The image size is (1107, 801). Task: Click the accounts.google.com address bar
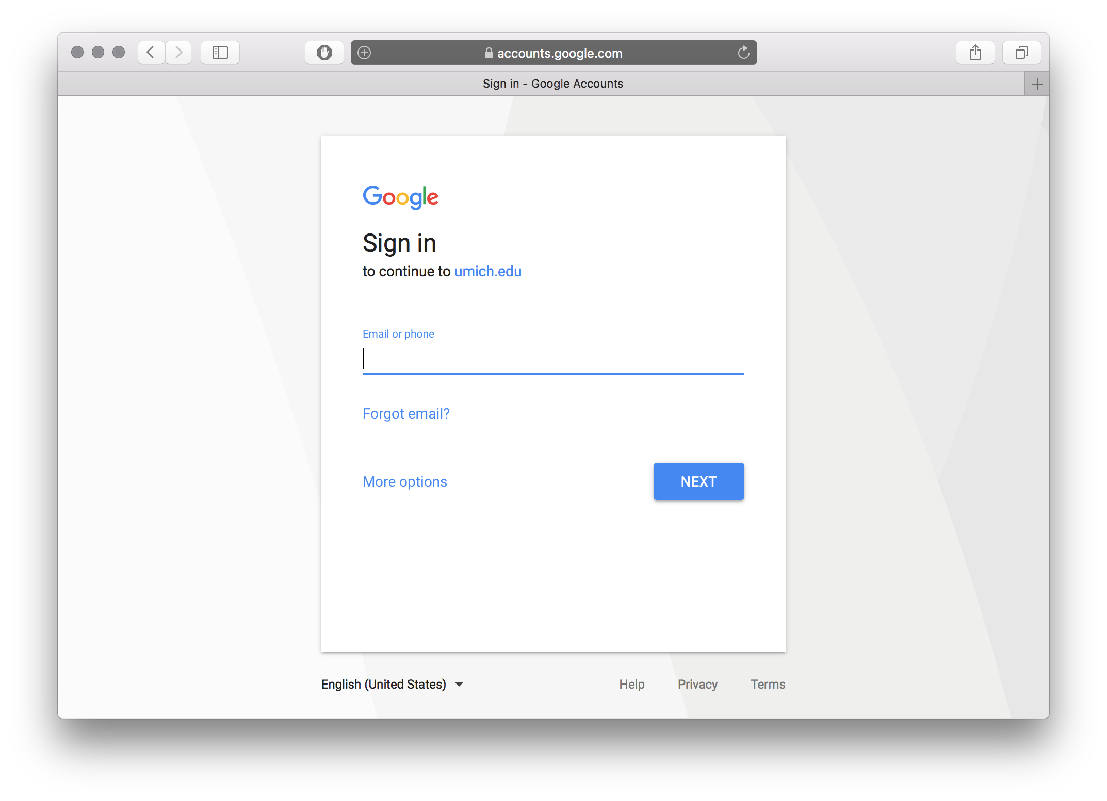[559, 53]
